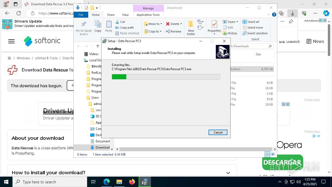Click Edit in the Explorer ribbon
332x187 pixels.
pos(228,28)
